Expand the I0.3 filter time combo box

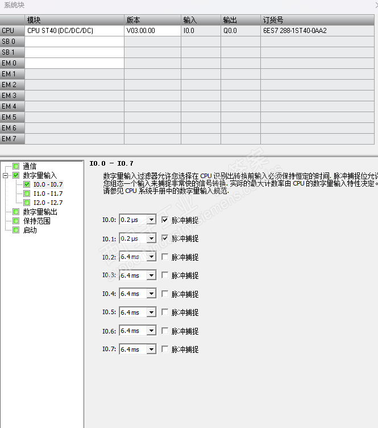151,275
